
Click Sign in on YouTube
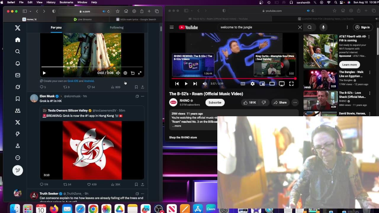pos(362,27)
